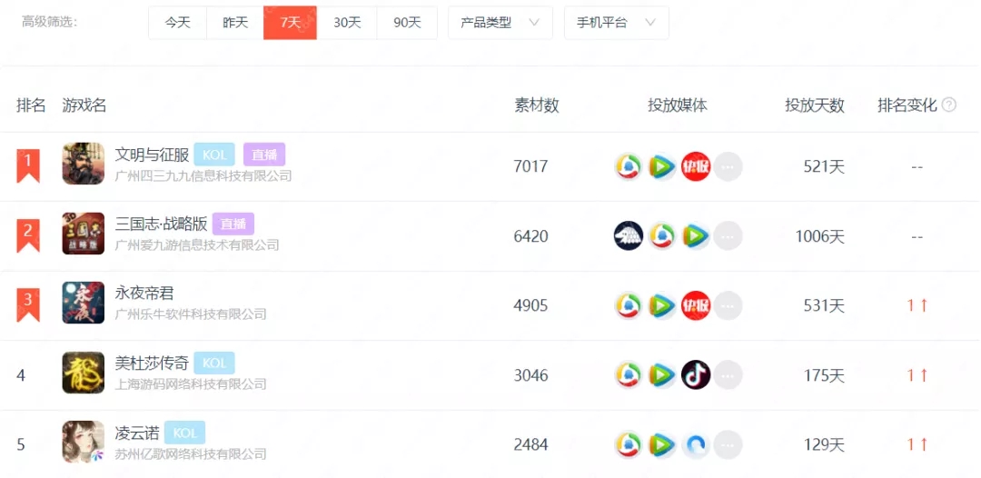981x478 pixels.
Task: Click the 游戏名 column header
Action: tap(84, 105)
